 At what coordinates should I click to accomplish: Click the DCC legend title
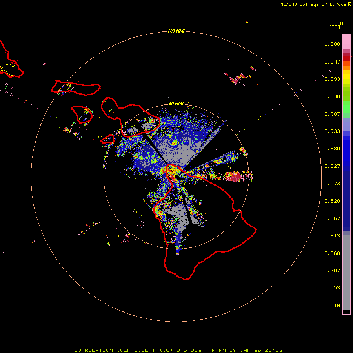(x=345, y=24)
